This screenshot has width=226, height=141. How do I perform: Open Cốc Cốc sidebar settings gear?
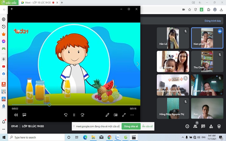coord(4,19)
